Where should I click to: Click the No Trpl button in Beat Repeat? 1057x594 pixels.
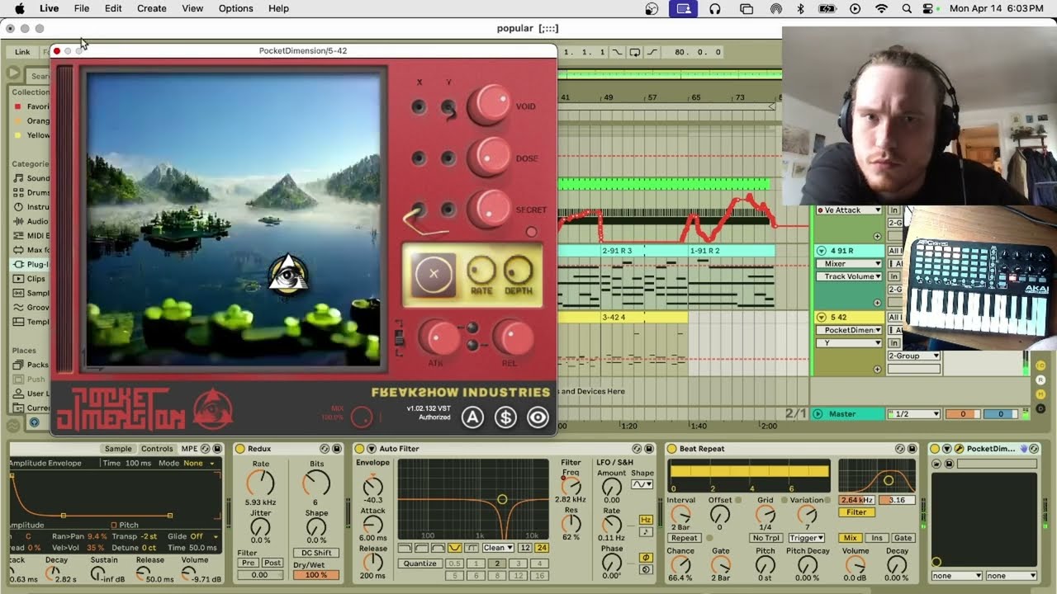click(765, 538)
